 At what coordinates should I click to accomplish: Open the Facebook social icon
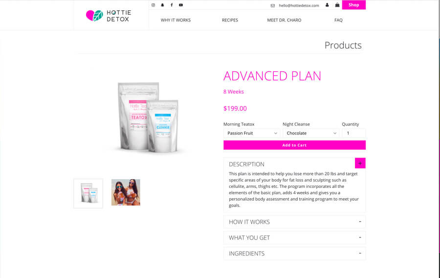coord(172,5)
